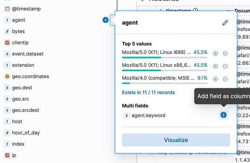Image resolution: width=250 pixels, height=163 pixels.
Task: Select the geo.coordinates field
Action: click(x=30, y=76)
